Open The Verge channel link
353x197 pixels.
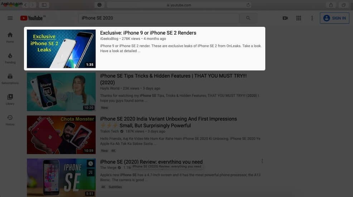coord(108,168)
